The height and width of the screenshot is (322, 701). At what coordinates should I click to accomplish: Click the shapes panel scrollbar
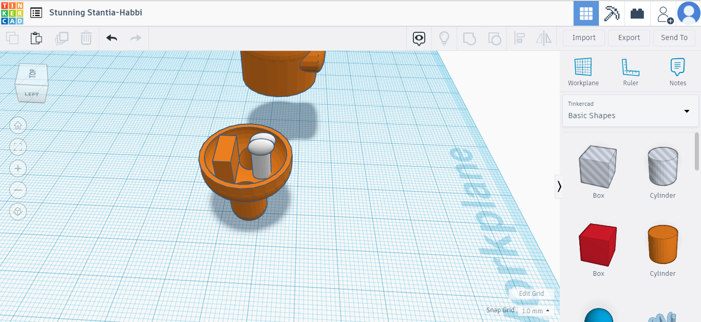697,153
